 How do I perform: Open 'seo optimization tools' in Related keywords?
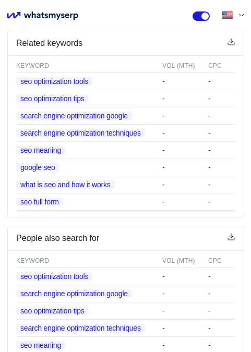point(54,81)
